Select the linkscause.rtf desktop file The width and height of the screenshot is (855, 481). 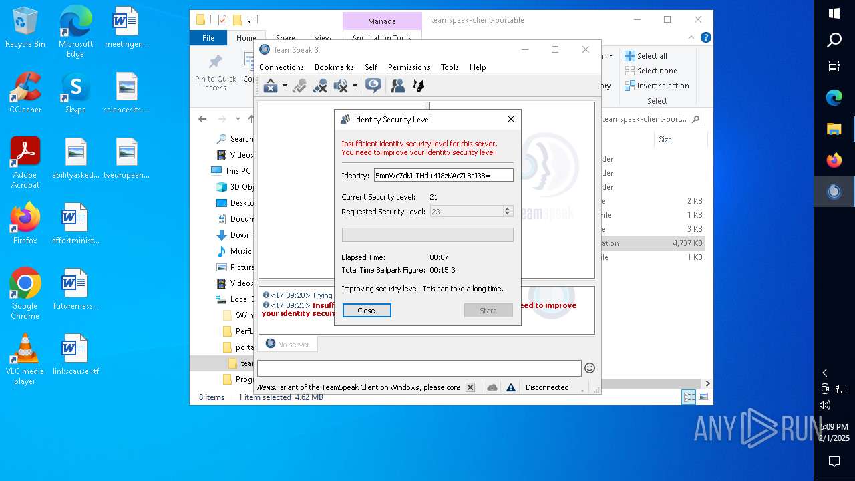point(75,355)
